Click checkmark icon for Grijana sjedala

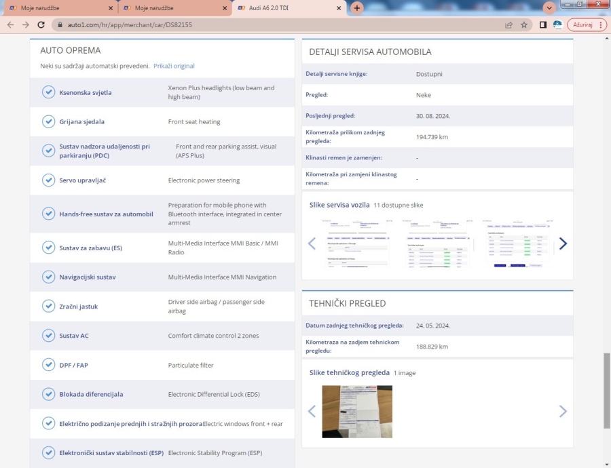click(48, 121)
